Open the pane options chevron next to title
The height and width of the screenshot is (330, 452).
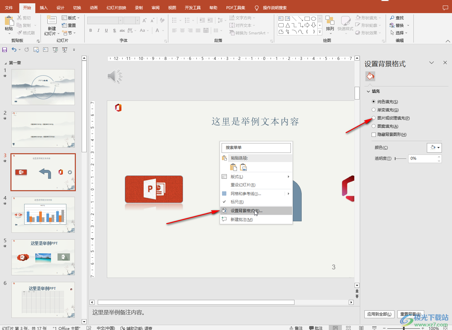click(x=431, y=63)
